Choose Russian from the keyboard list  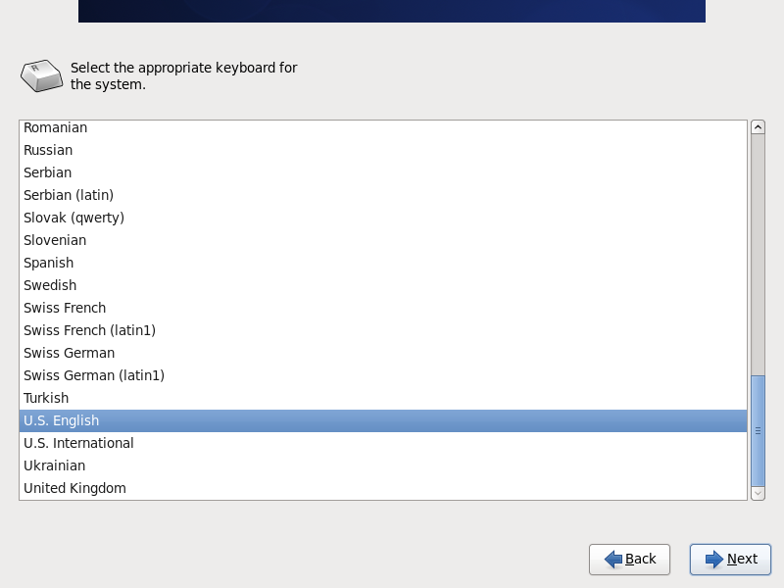[383, 150]
